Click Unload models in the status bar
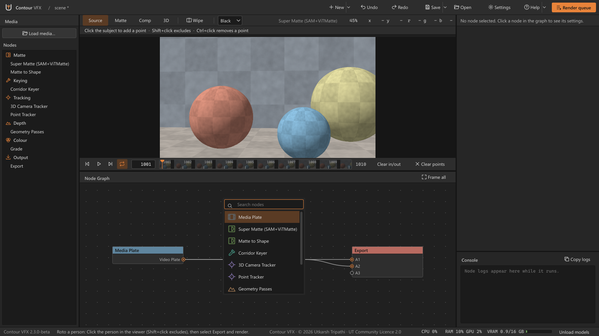The image size is (599, 336). coord(574,332)
